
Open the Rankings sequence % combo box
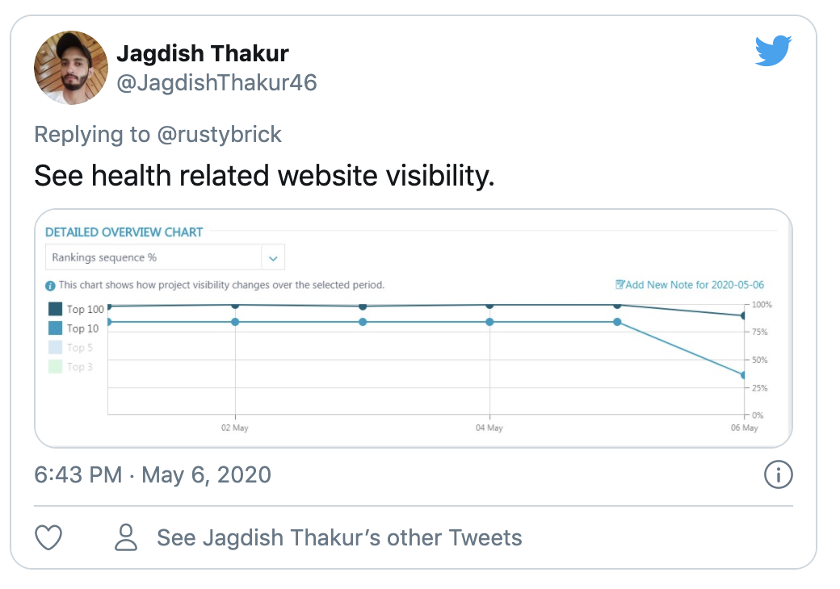point(153,258)
